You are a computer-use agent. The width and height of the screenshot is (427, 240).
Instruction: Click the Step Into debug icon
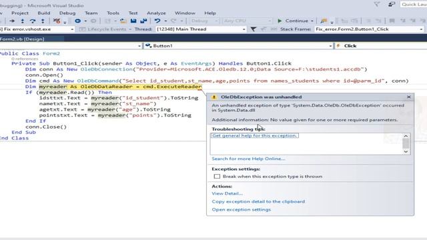pos(22,21)
